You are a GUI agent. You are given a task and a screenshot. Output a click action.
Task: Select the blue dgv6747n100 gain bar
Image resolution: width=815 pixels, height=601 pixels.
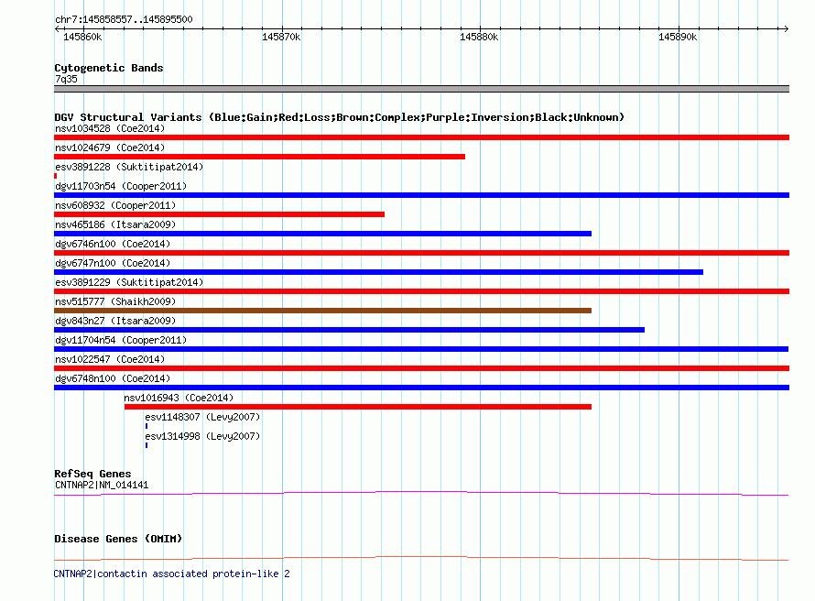378,272
